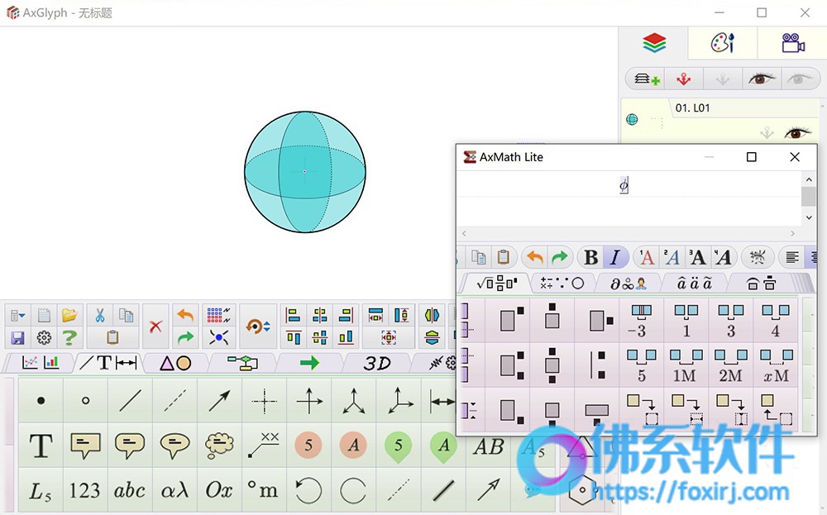The width and height of the screenshot is (827, 515).
Task: Select the 01. L01 layer
Action: (x=692, y=108)
